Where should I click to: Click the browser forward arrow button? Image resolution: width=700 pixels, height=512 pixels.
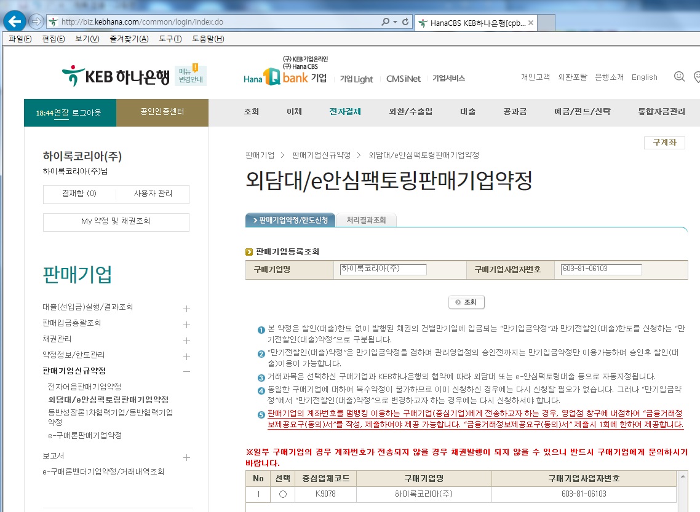click(36, 22)
